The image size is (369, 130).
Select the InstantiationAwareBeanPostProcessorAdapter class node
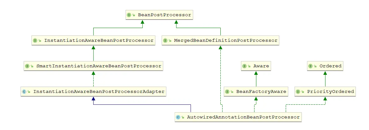[94, 92]
